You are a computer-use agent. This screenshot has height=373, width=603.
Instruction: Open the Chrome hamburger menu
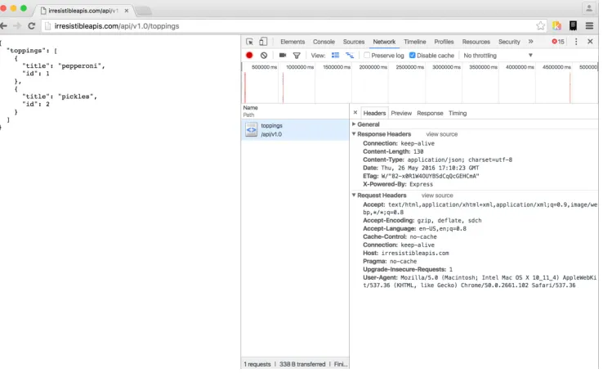[x=589, y=26]
